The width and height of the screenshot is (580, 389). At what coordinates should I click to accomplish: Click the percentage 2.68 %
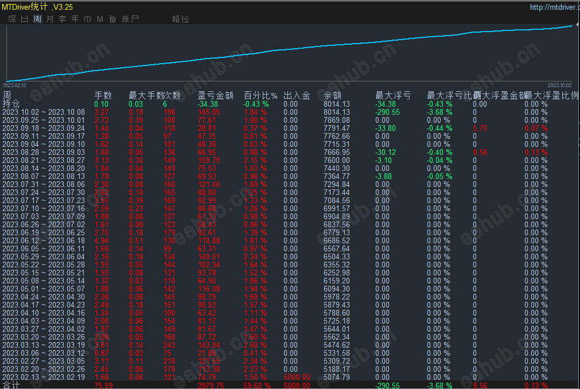[x=255, y=345]
